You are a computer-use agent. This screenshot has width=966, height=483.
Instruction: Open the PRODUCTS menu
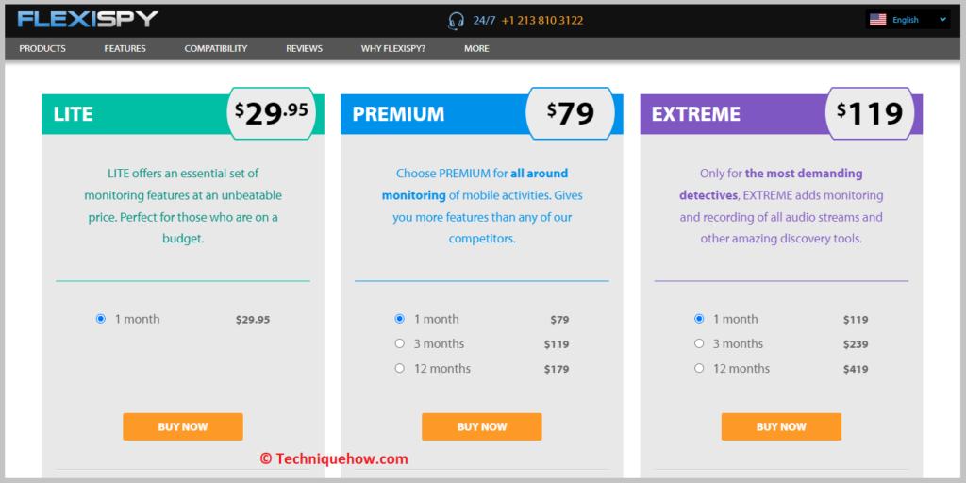(x=42, y=49)
